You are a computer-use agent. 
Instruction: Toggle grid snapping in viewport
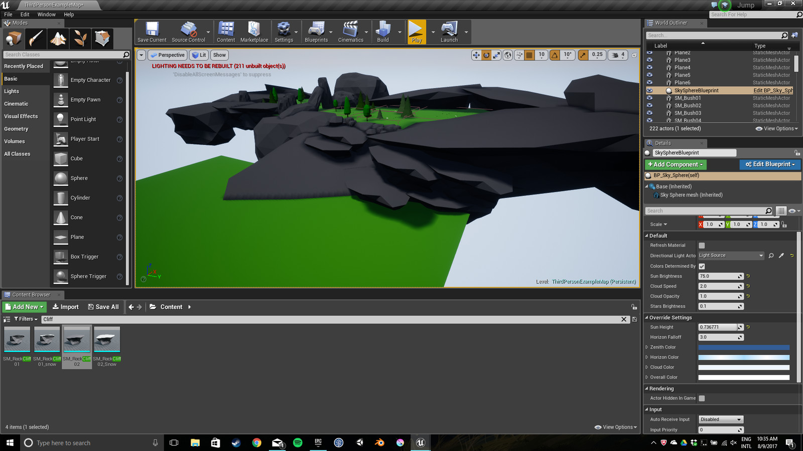[x=529, y=55]
